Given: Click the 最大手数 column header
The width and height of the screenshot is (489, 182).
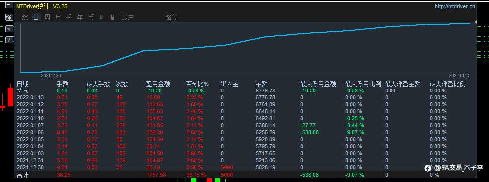Looking at the screenshot, I should tap(98, 84).
